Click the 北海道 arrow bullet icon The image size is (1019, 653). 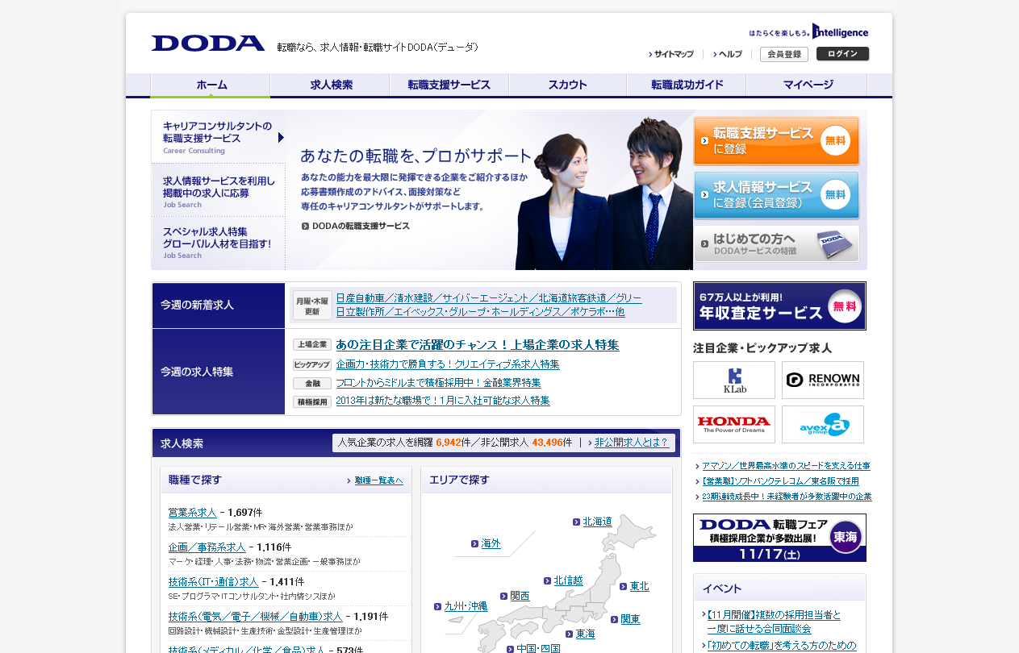click(576, 522)
